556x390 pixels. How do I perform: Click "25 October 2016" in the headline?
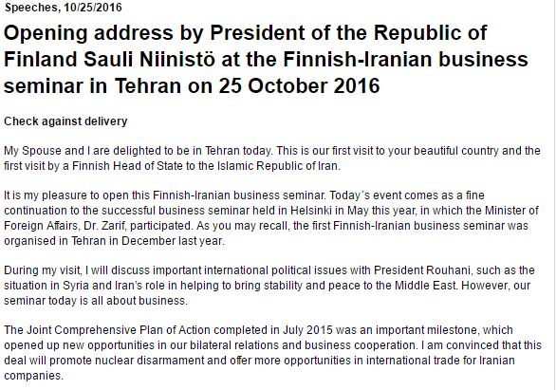pos(299,85)
